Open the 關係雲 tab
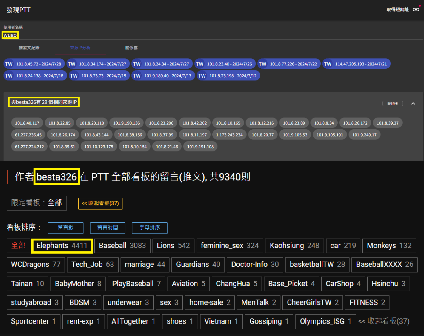The image size is (424, 336). [x=131, y=48]
